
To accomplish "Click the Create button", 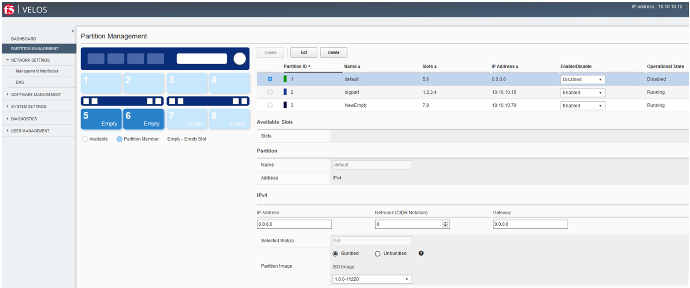I will pos(270,52).
